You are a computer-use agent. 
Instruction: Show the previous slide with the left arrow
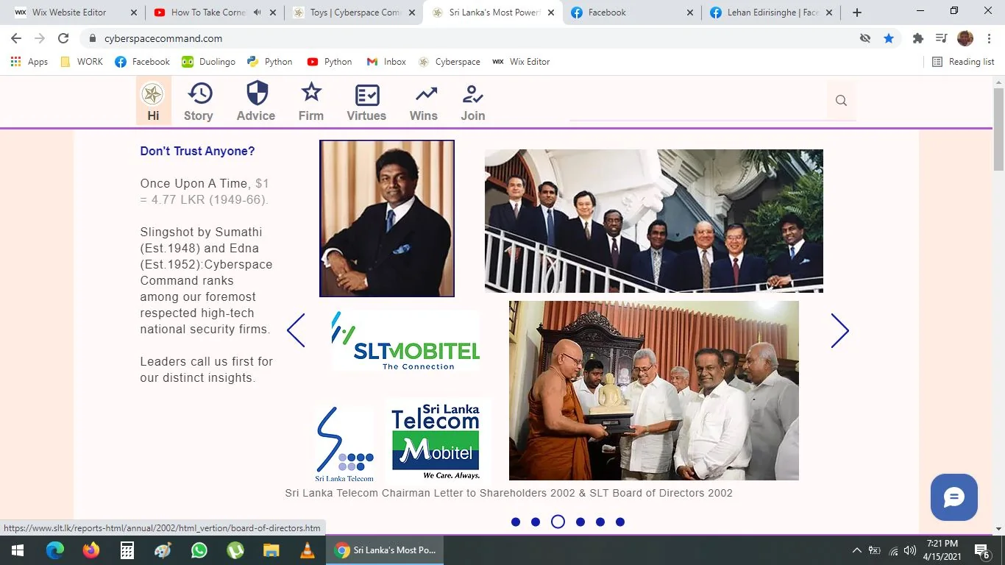pyautogui.click(x=296, y=330)
